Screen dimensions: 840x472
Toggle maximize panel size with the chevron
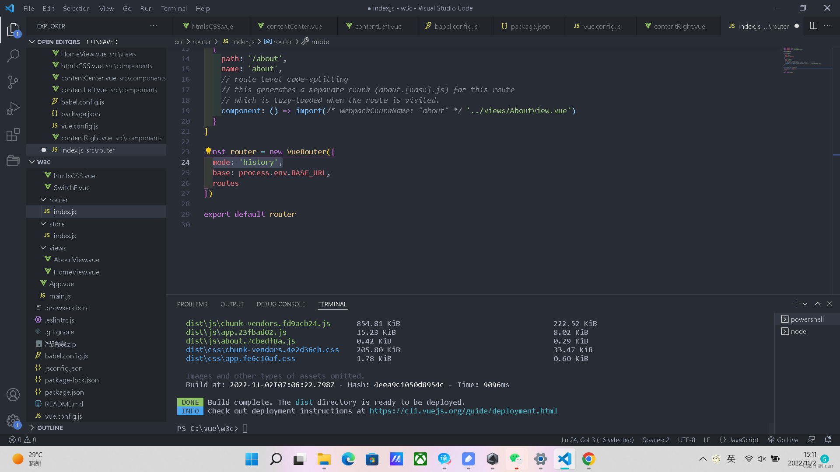(817, 304)
